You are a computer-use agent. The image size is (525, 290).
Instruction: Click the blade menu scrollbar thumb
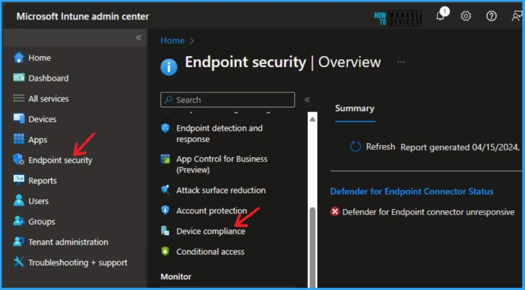[312, 247]
